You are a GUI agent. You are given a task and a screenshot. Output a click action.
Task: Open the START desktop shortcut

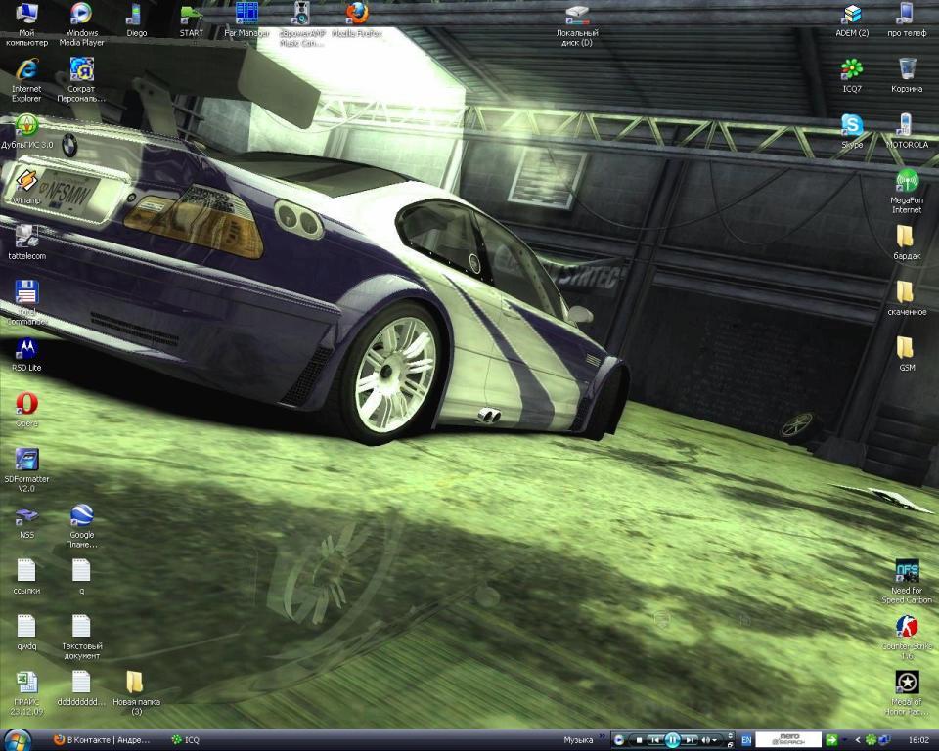191,20
